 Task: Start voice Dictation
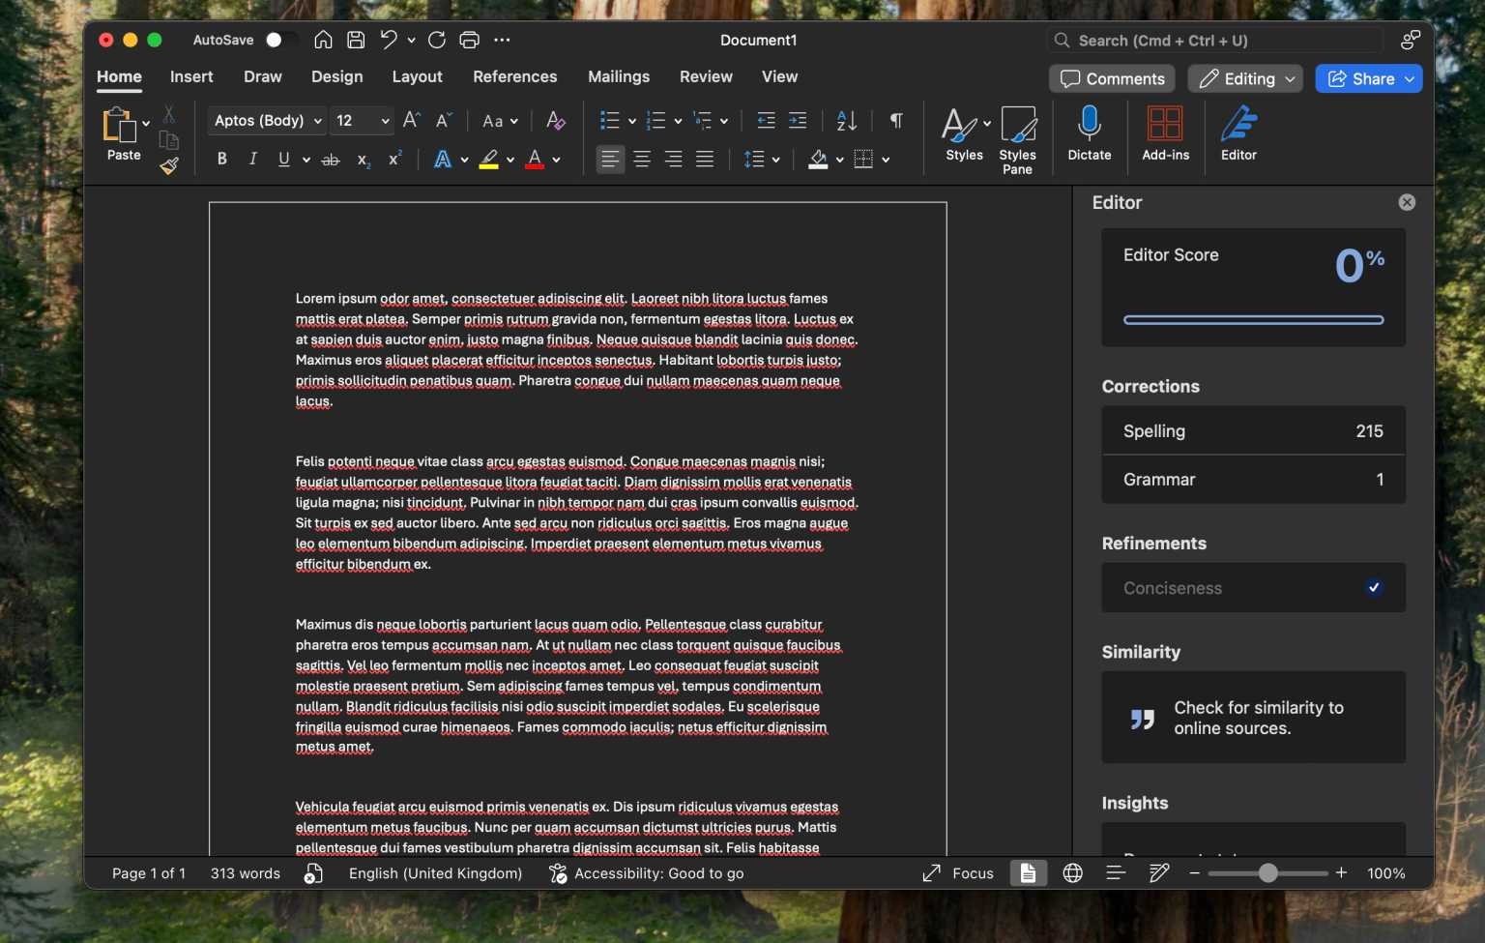(1089, 135)
